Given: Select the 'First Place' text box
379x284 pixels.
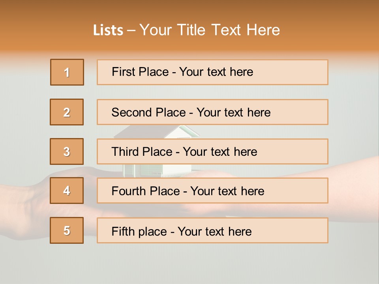Looking at the screenshot, I should 212,72.
